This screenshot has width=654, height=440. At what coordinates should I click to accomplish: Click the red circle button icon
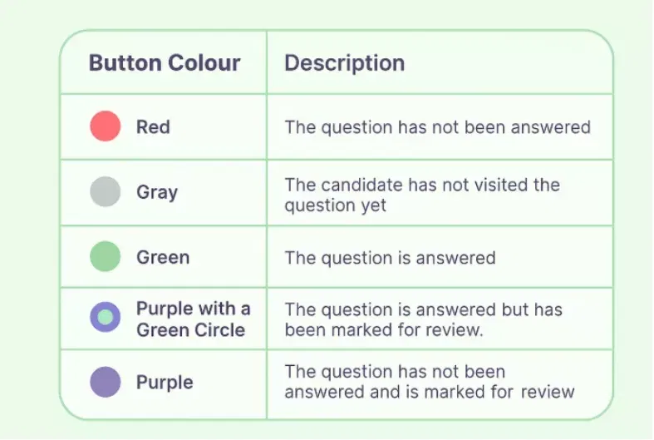106,126
